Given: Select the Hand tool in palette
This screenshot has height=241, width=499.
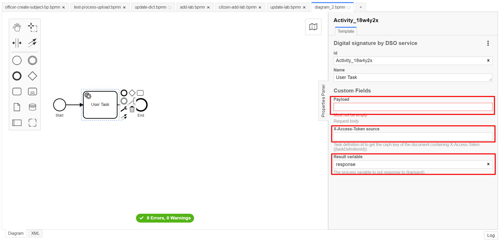Looking at the screenshot, I should coord(17,27).
